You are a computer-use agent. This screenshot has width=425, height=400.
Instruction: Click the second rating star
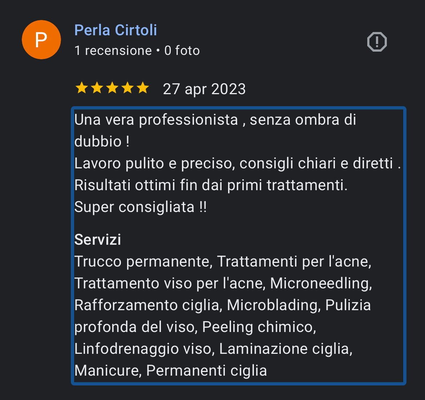tap(97, 88)
